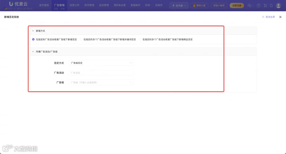Select 在指定的广告活动或者广告组下新增否定 radio option
Image resolution: width=286 pixels, height=154 pixels.
[33, 39]
